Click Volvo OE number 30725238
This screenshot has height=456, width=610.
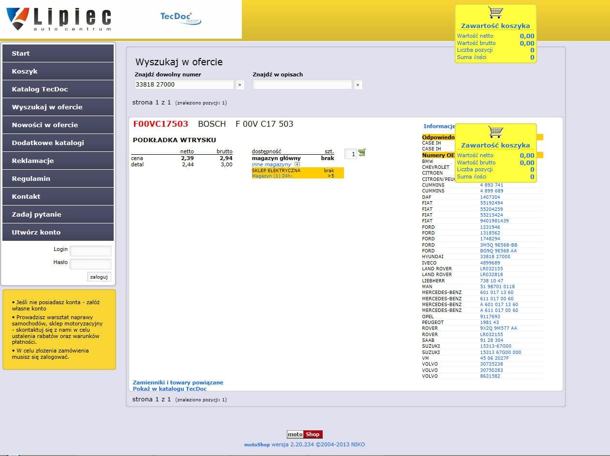coord(491,364)
